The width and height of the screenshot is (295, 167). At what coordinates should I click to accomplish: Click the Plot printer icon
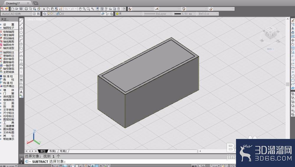pos(26,9)
